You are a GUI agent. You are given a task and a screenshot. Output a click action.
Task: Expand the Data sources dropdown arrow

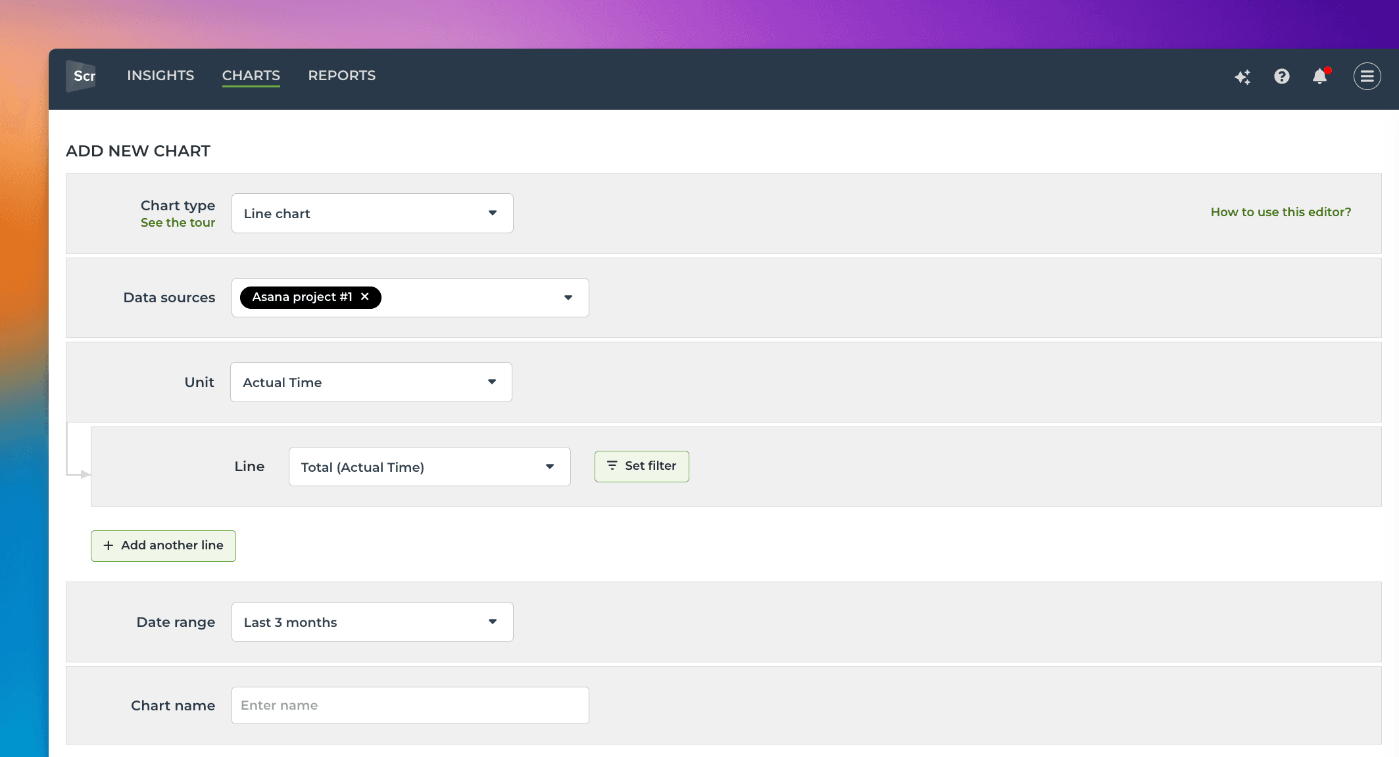[568, 298]
